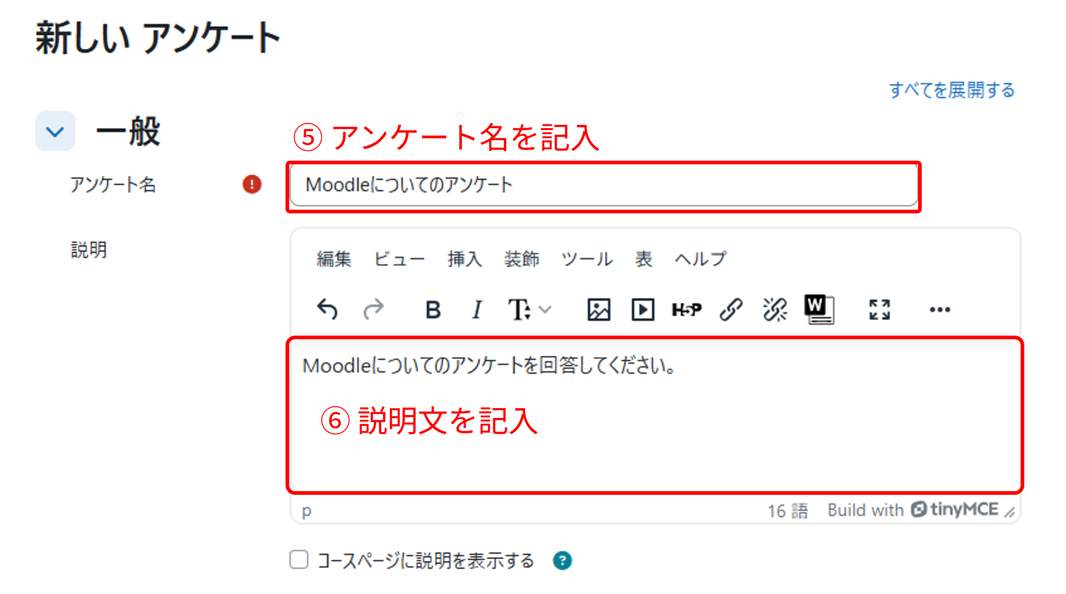1066x594 pixels.
Task: Insert a link with chain icon
Action: tap(731, 309)
